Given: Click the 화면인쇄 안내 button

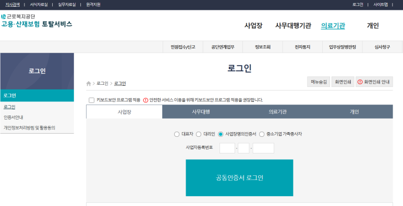Looking at the screenshot, I should pos(374,82).
